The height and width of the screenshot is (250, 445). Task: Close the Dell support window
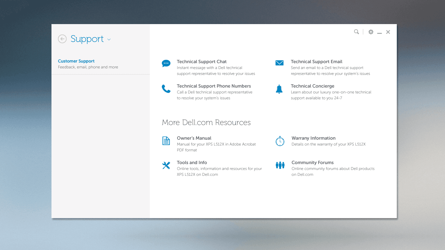click(388, 32)
